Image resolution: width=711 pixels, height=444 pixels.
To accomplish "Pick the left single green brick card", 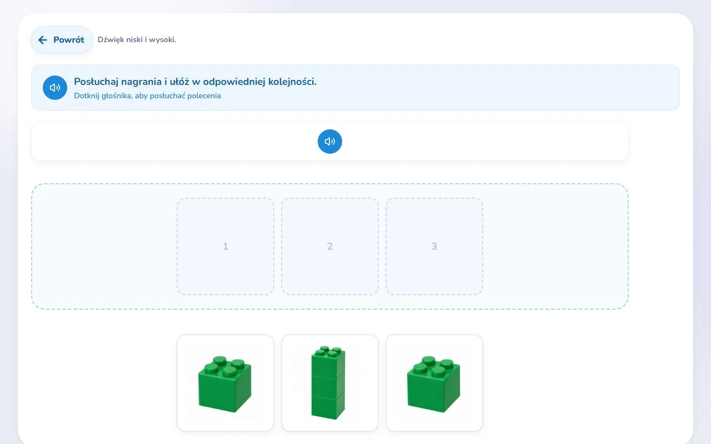I will [226, 383].
